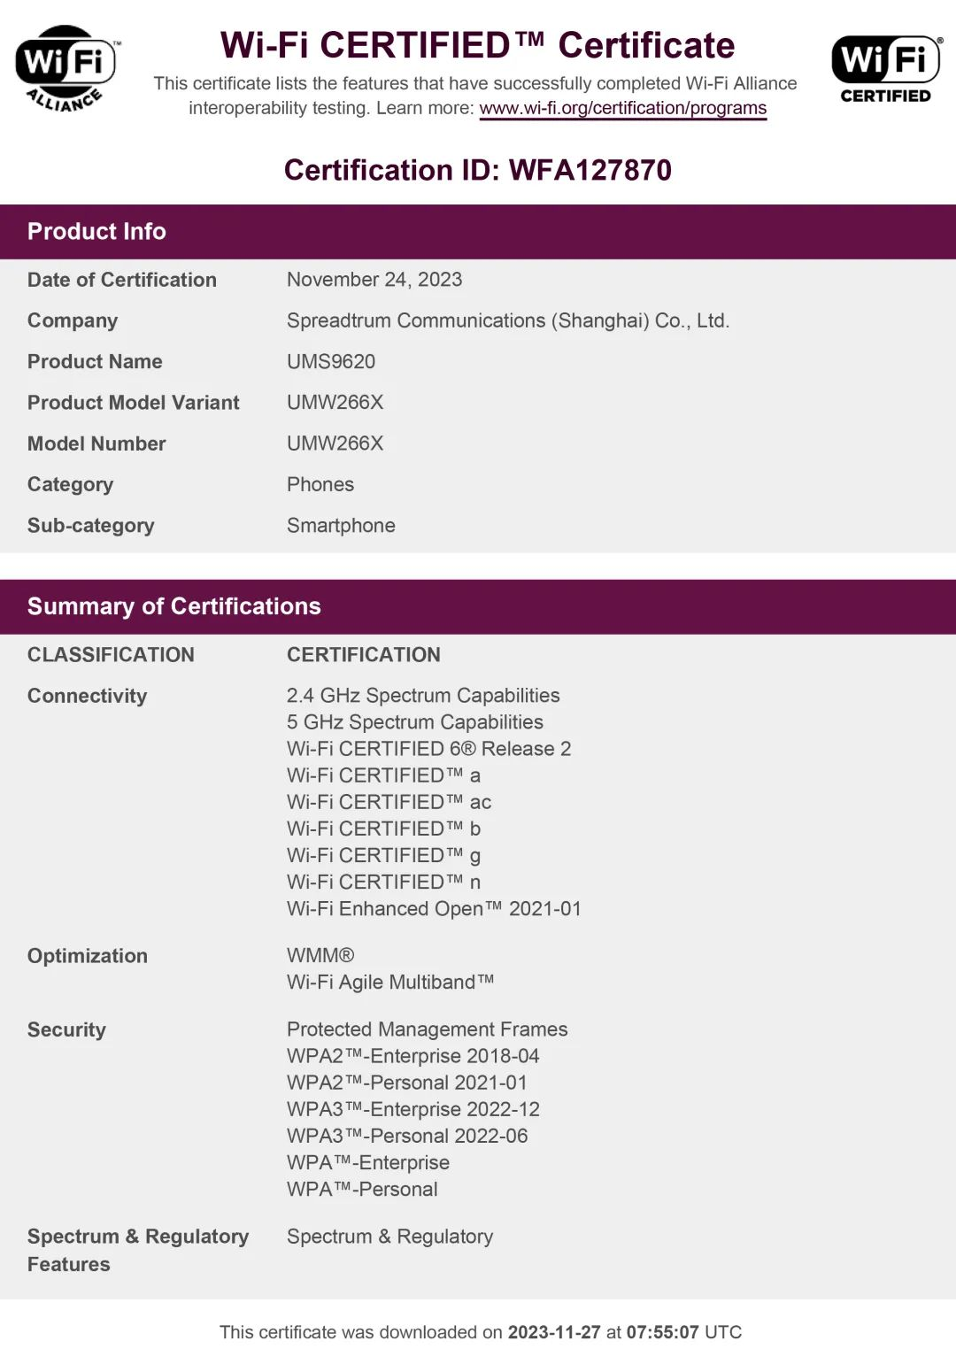Image resolution: width=956 pixels, height=1349 pixels.
Task: Click the date November 24, 2023
Action: [x=374, y=280]
